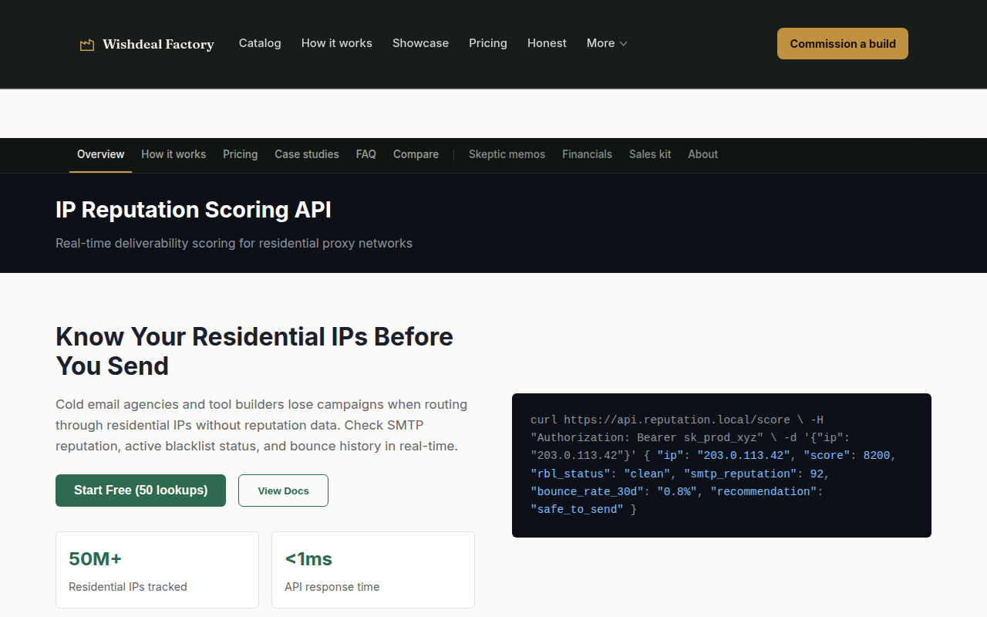
Task: Open the Skeptic memos tab
Action: click(x=507, y=154)
